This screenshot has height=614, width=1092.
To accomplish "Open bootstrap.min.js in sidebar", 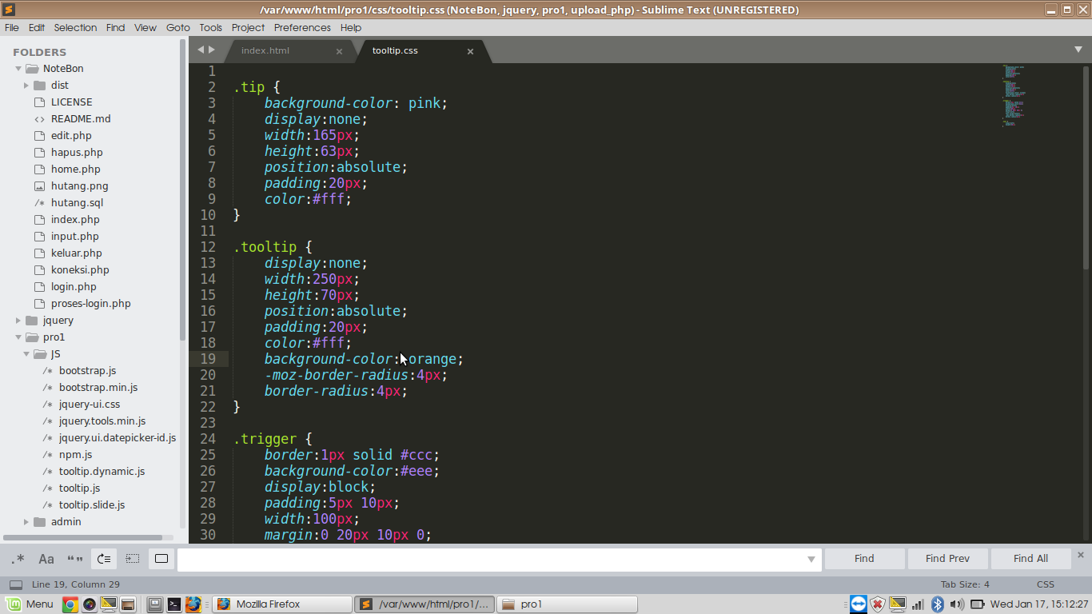I will click(98, 388).
